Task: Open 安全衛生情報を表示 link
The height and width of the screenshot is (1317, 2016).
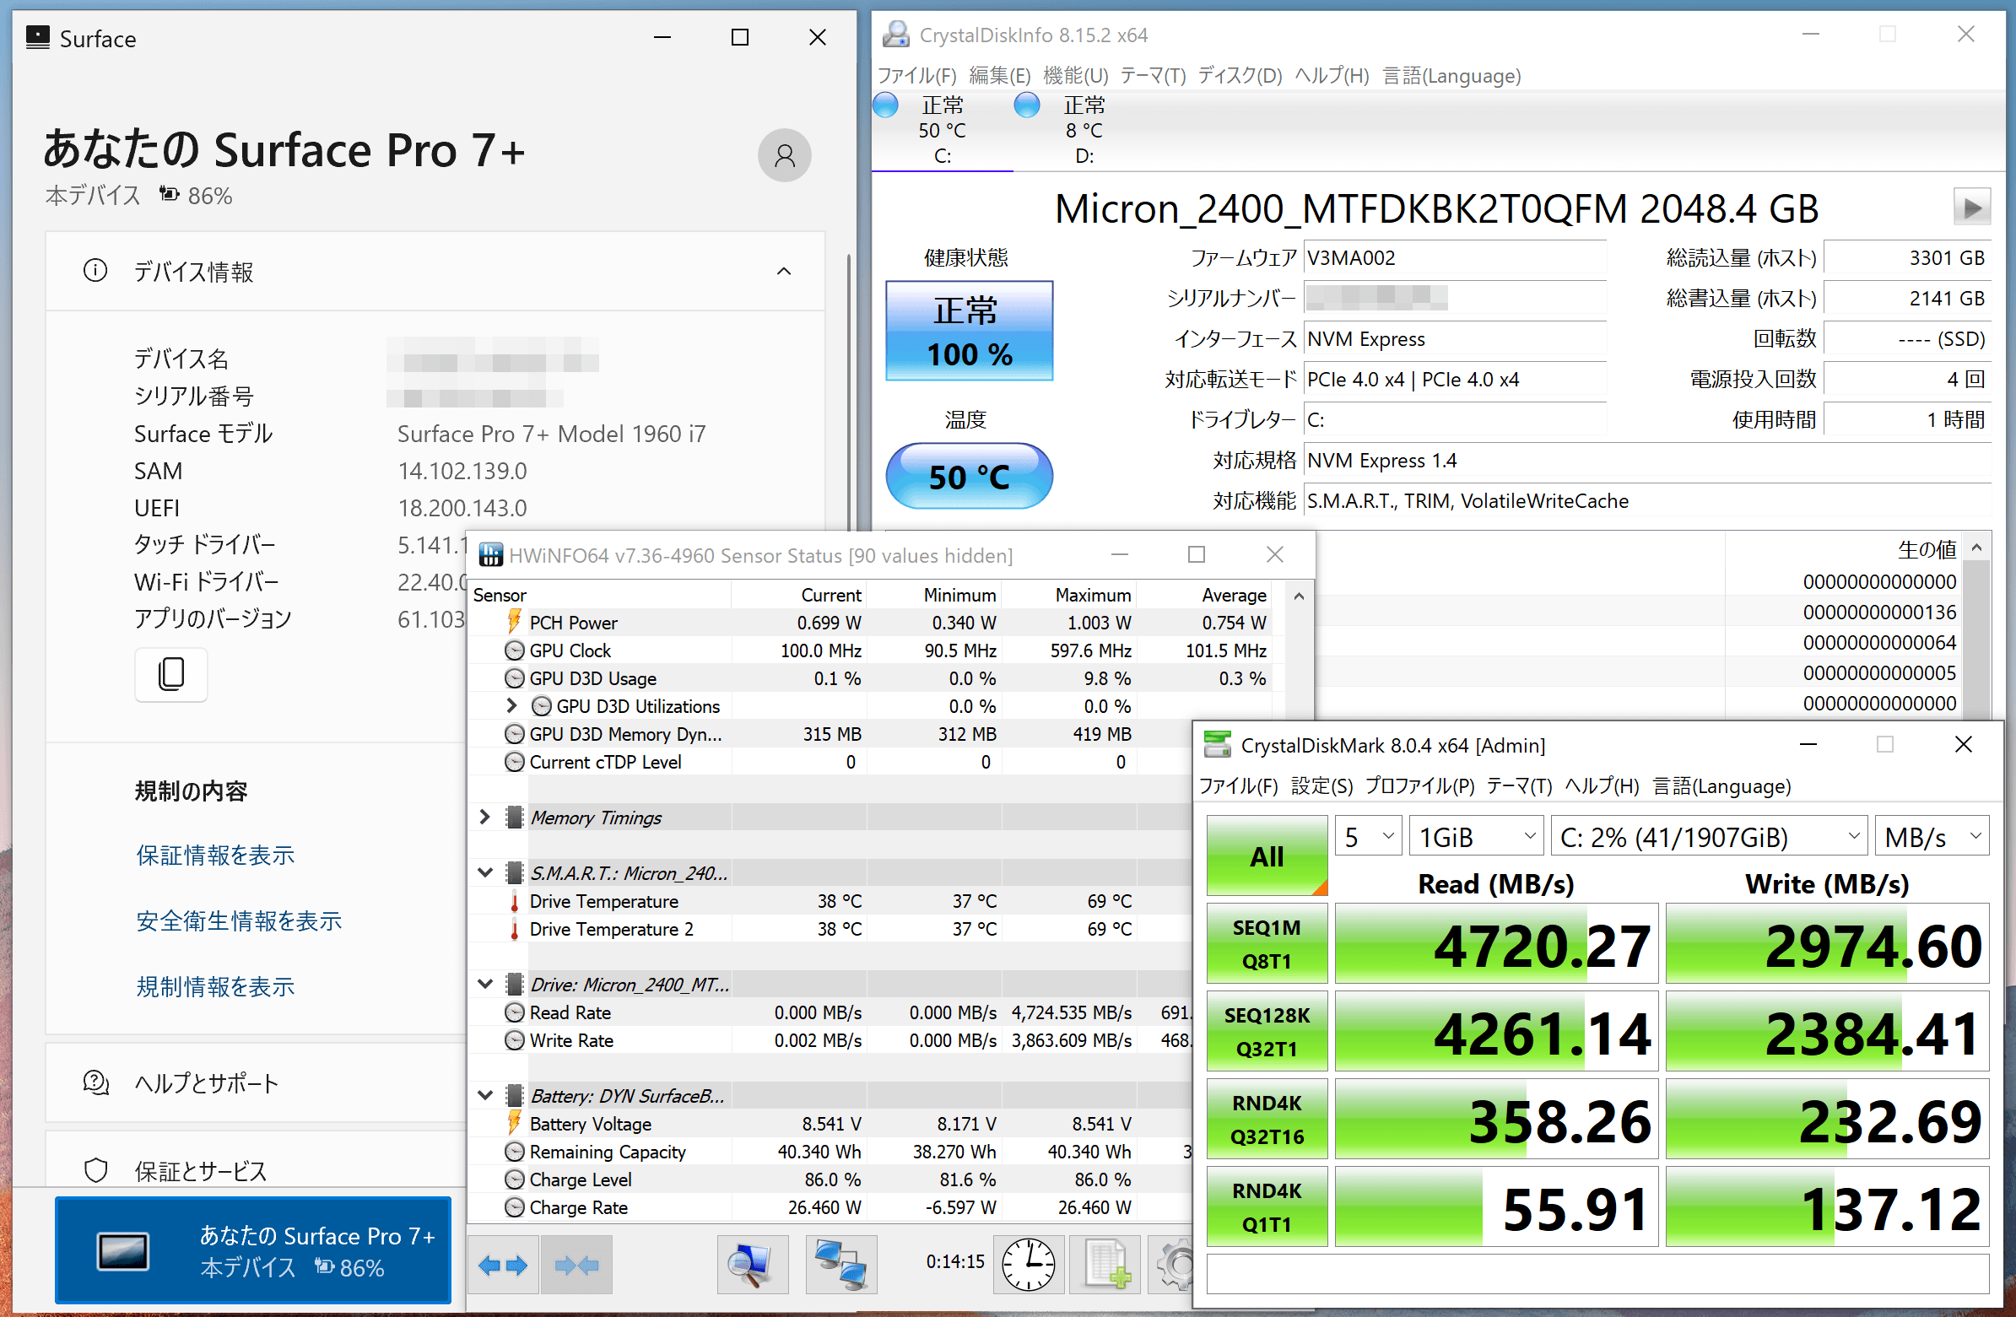Action: (x=239, y=920)
